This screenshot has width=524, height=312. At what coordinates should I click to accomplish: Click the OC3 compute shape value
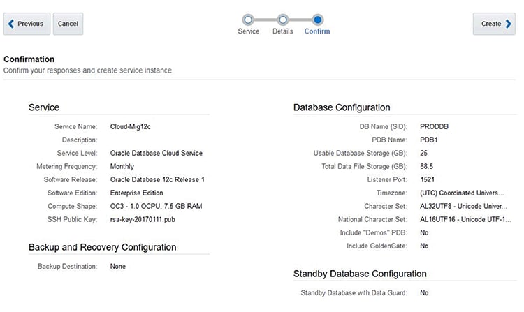click(157, 207)
